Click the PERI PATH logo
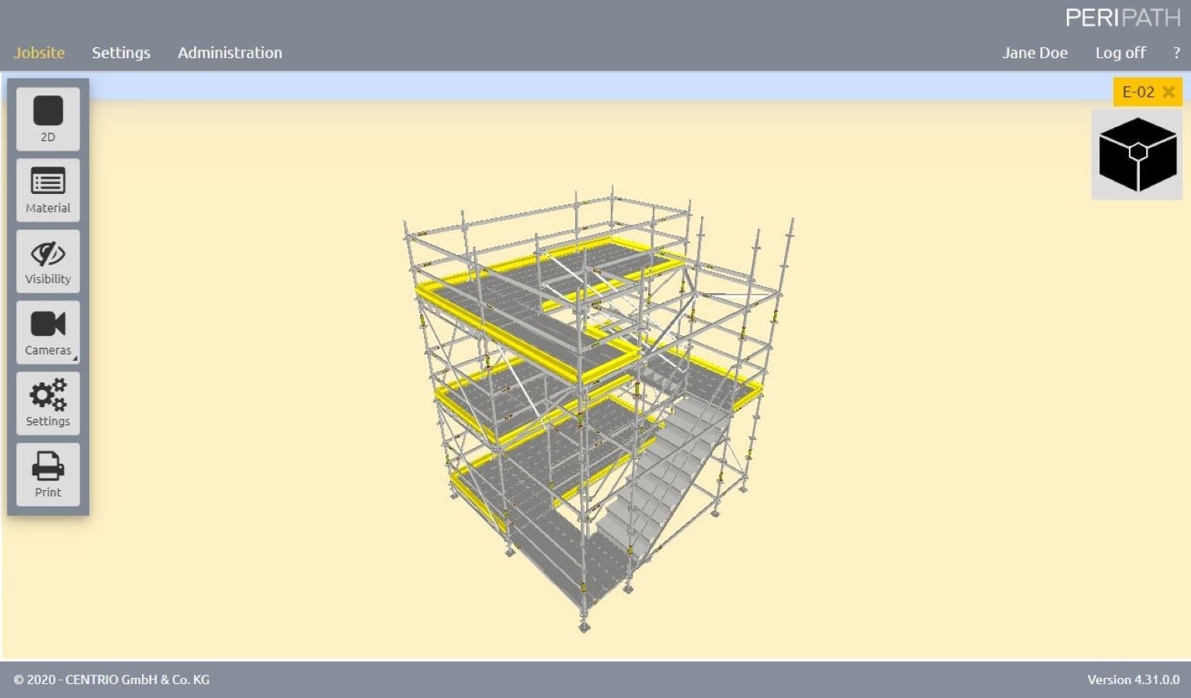Image resolution: width=1191 pixels, height=698 pixels. click(x=1122, y=18)
